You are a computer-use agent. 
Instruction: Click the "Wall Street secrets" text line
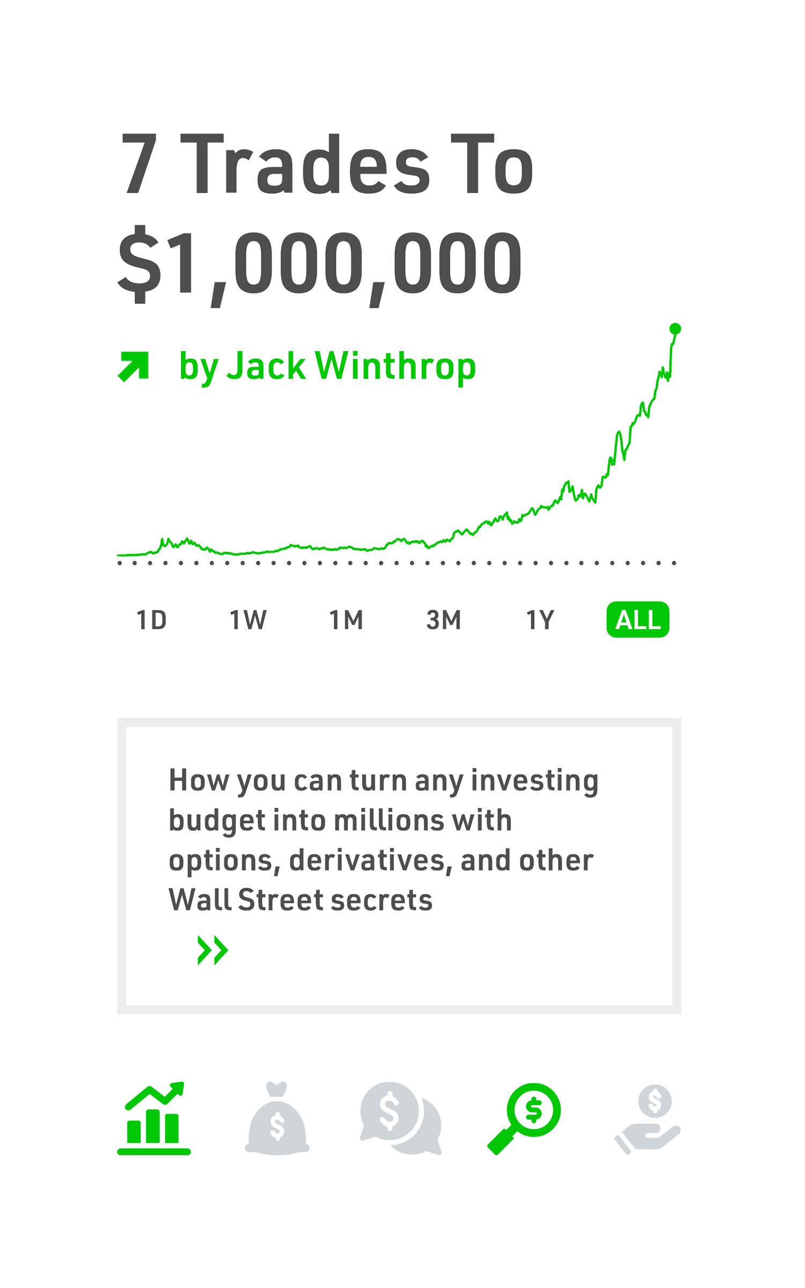[301, 900]
